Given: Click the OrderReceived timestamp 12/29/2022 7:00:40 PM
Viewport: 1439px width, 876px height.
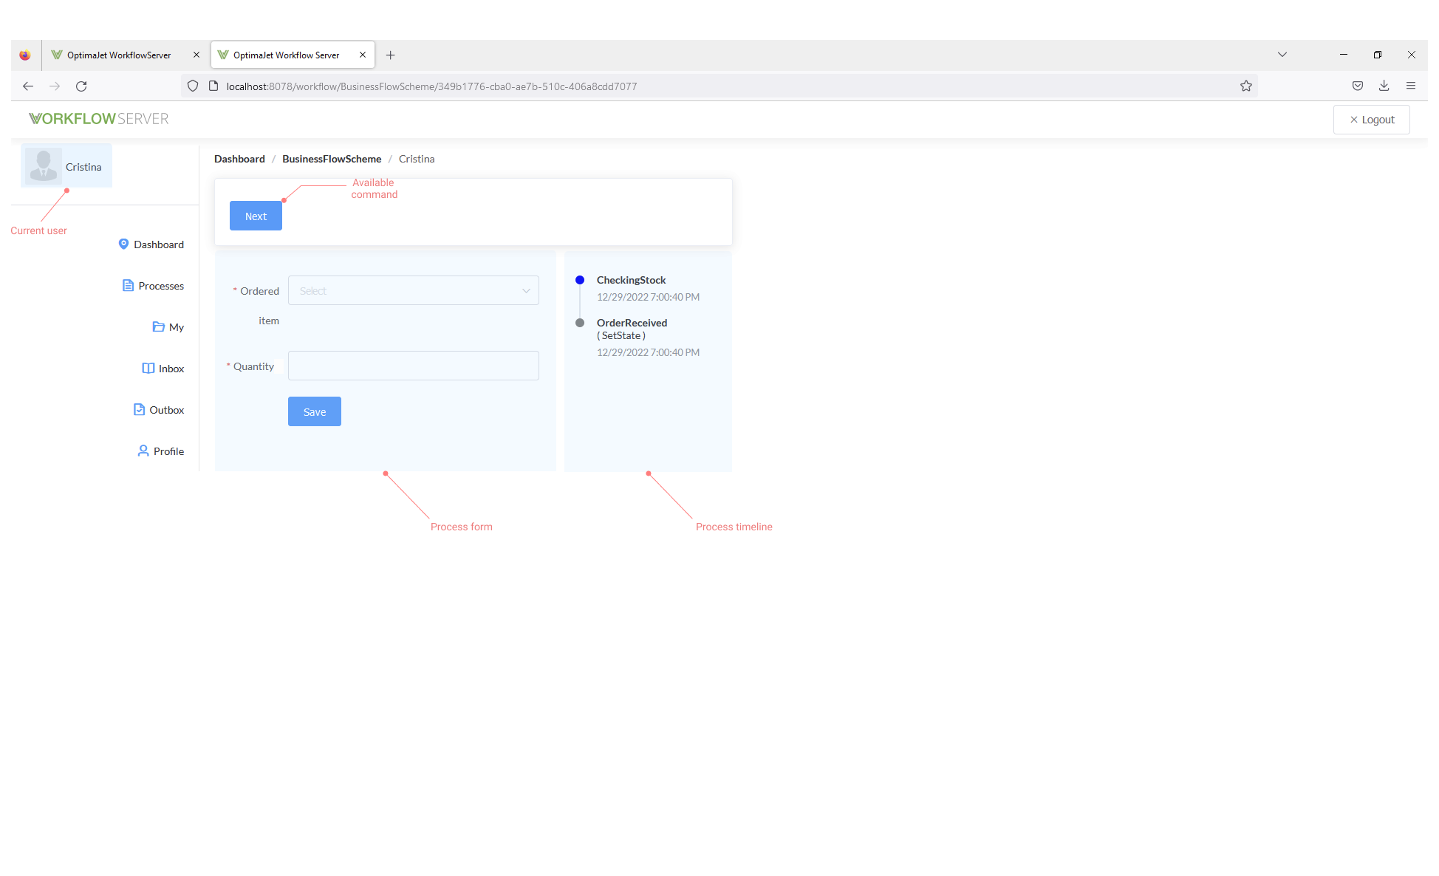Looking at the screenshot, I should (648, 352).
